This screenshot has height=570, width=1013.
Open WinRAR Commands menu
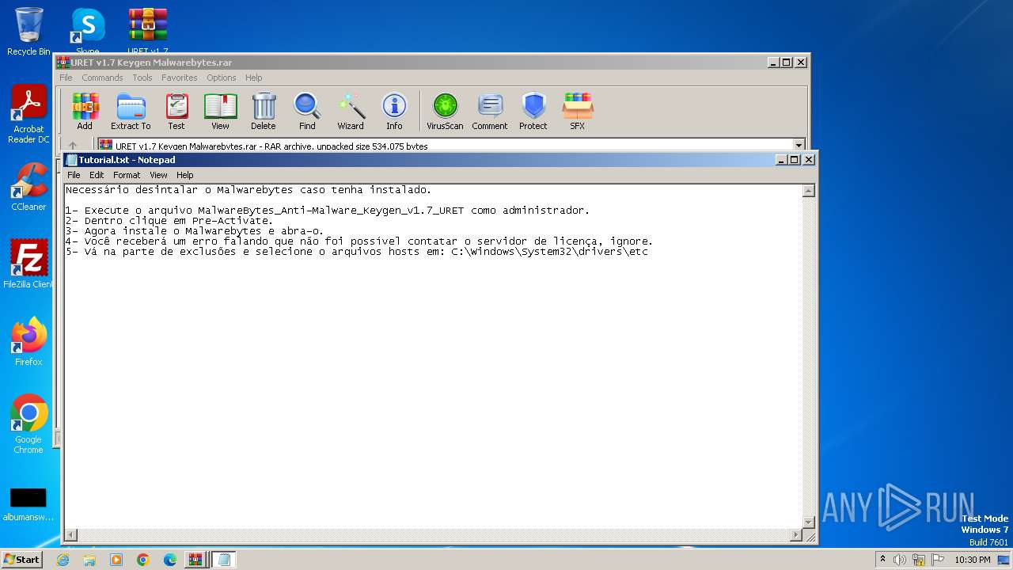[102, 78]
